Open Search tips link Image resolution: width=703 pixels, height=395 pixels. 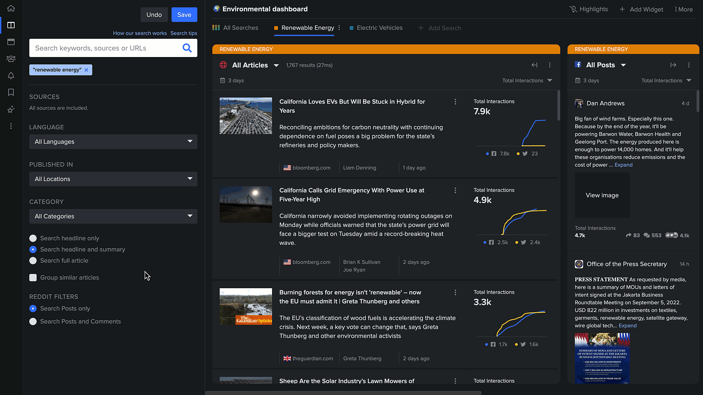click(184, 33)
